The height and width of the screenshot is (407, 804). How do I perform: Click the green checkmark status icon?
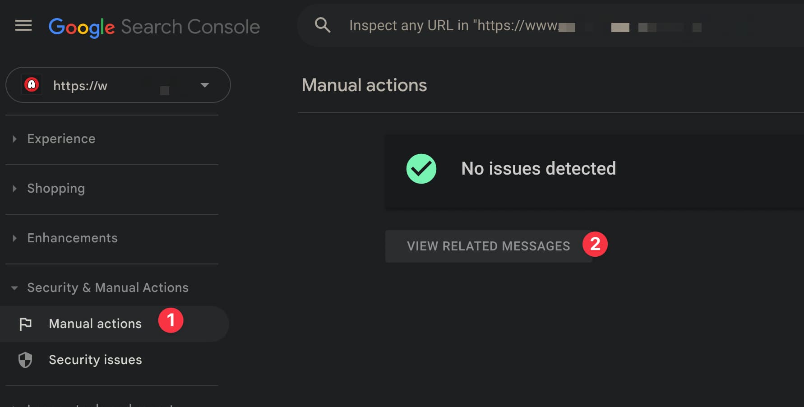(421, 169)
